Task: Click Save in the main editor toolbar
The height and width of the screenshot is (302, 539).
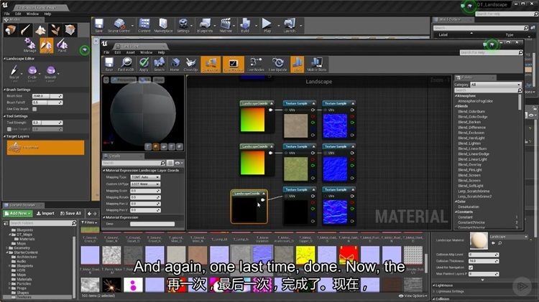Action: pos(99,26)
